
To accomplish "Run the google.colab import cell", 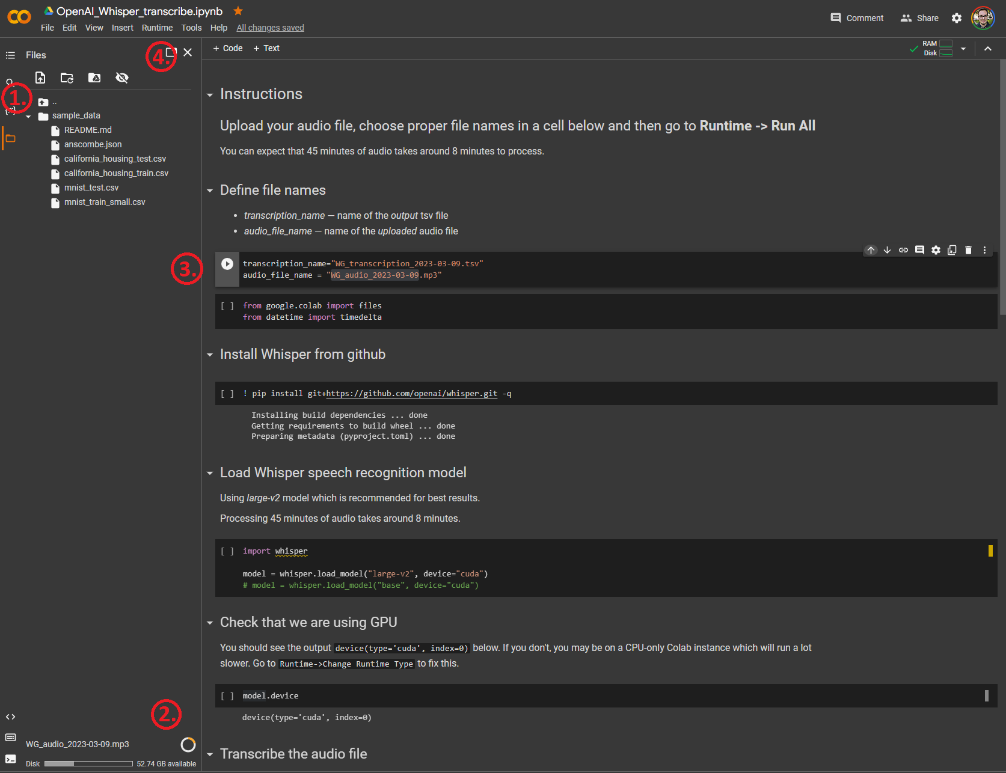I will click(227, 306).
